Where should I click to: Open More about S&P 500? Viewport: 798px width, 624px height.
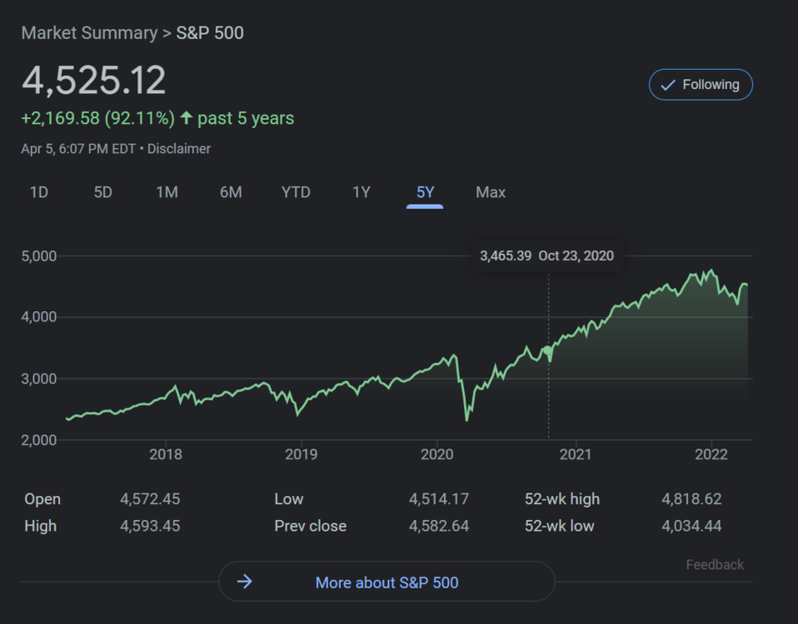tap(387, 582)
